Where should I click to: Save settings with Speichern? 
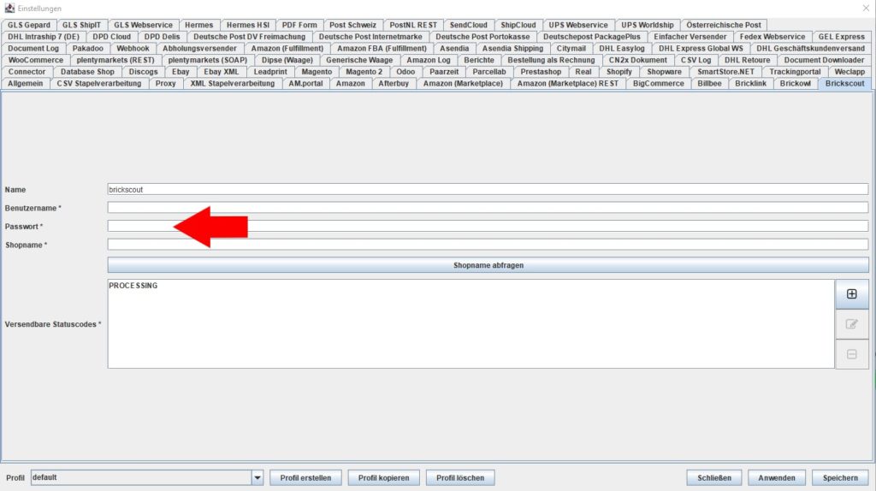pyautogui.click(x=840, y=477)
